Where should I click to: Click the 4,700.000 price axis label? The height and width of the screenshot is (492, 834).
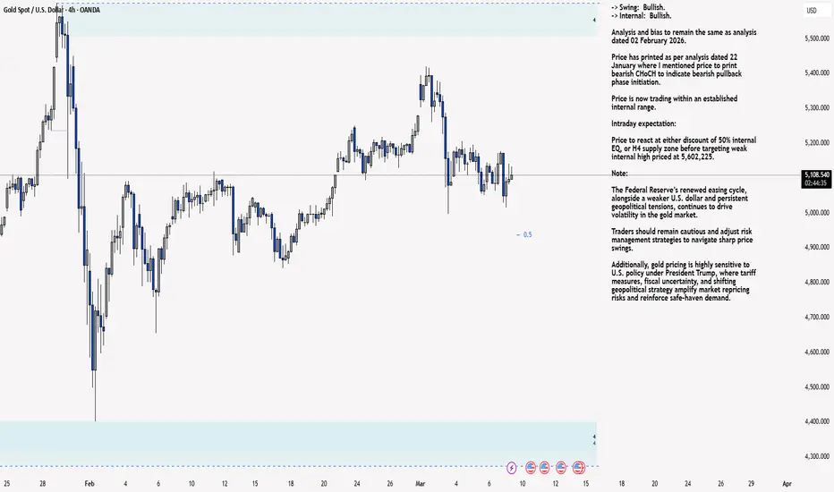pyautogui.click(x=817, y=317)
